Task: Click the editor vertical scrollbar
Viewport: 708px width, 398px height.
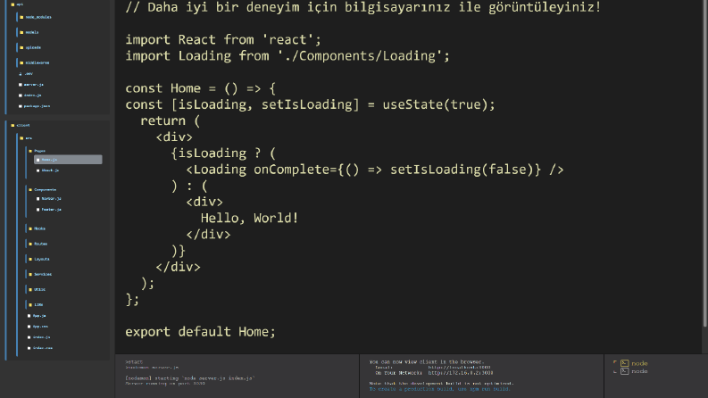Action: click(704, 163)
